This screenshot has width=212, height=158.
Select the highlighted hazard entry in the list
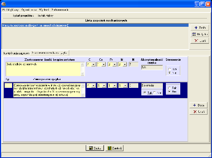coord(95,25)
